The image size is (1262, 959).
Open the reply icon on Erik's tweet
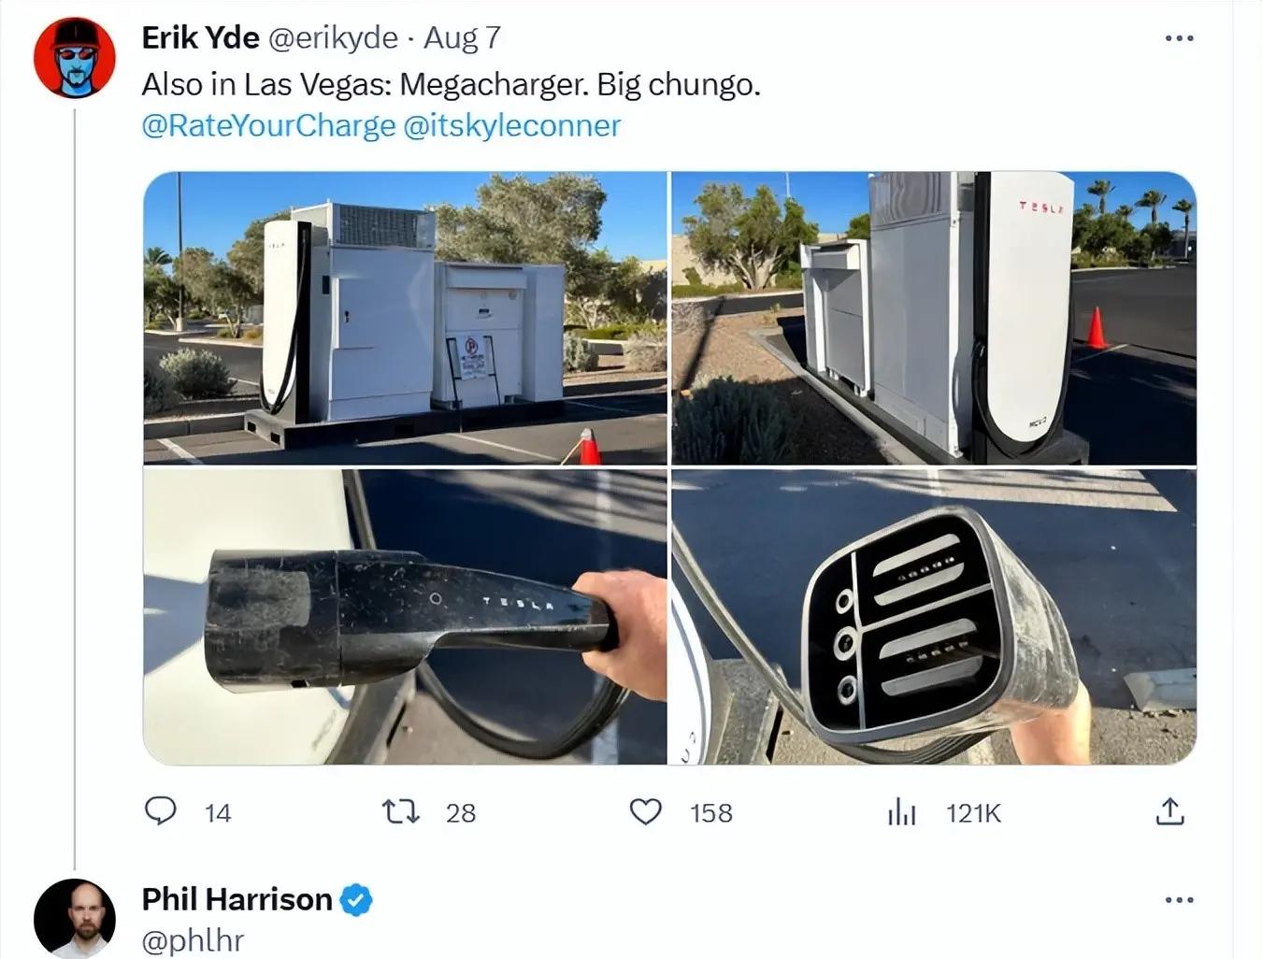click(x=161, y=810)
